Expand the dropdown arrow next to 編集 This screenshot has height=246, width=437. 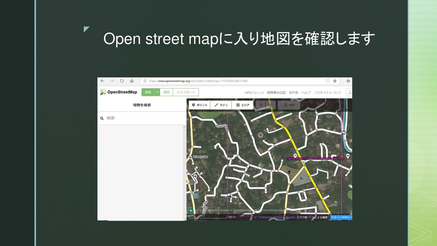157,92
